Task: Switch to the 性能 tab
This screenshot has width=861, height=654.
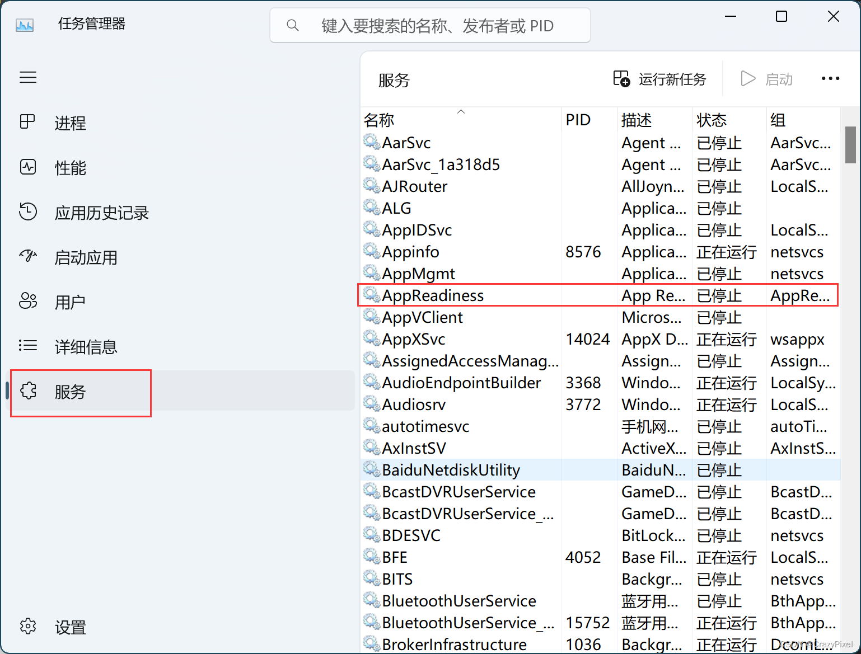Action: pos(71,168)
